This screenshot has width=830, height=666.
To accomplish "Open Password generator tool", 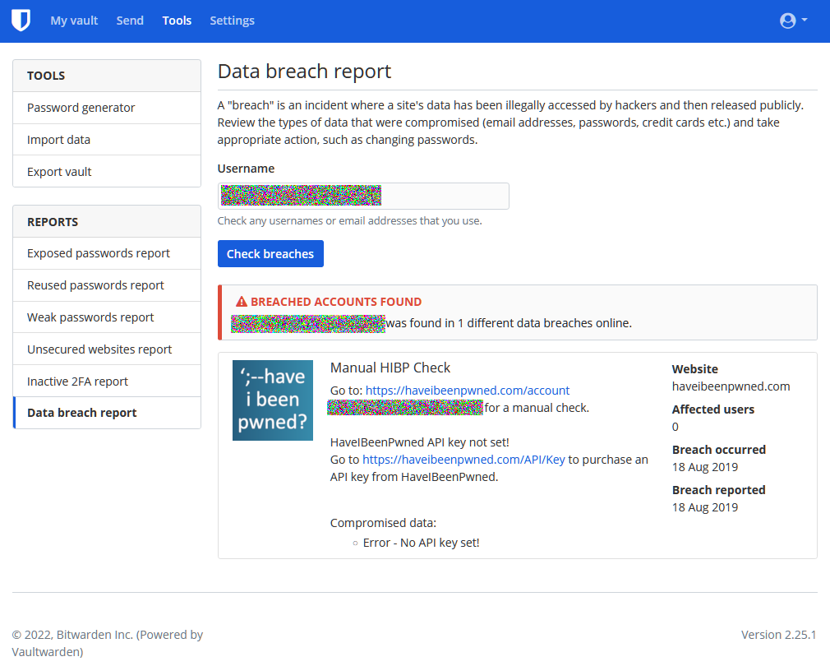I will click(106, 108).
